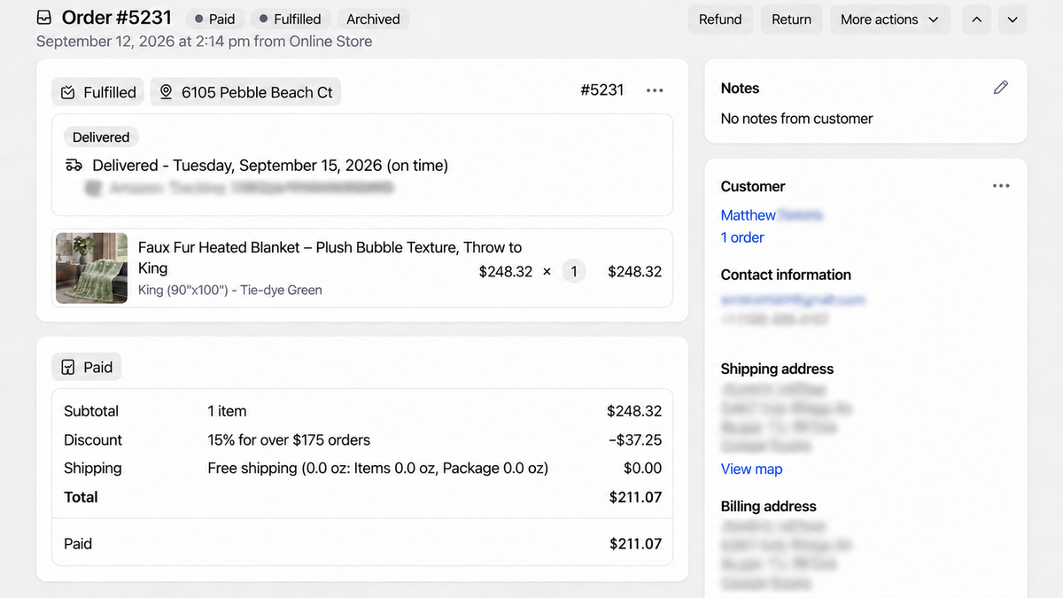1063x598 pixels.
Task: Click the location pin icon beside 6105 Pebble Beach Ct
Action: (x=166, y=92)
